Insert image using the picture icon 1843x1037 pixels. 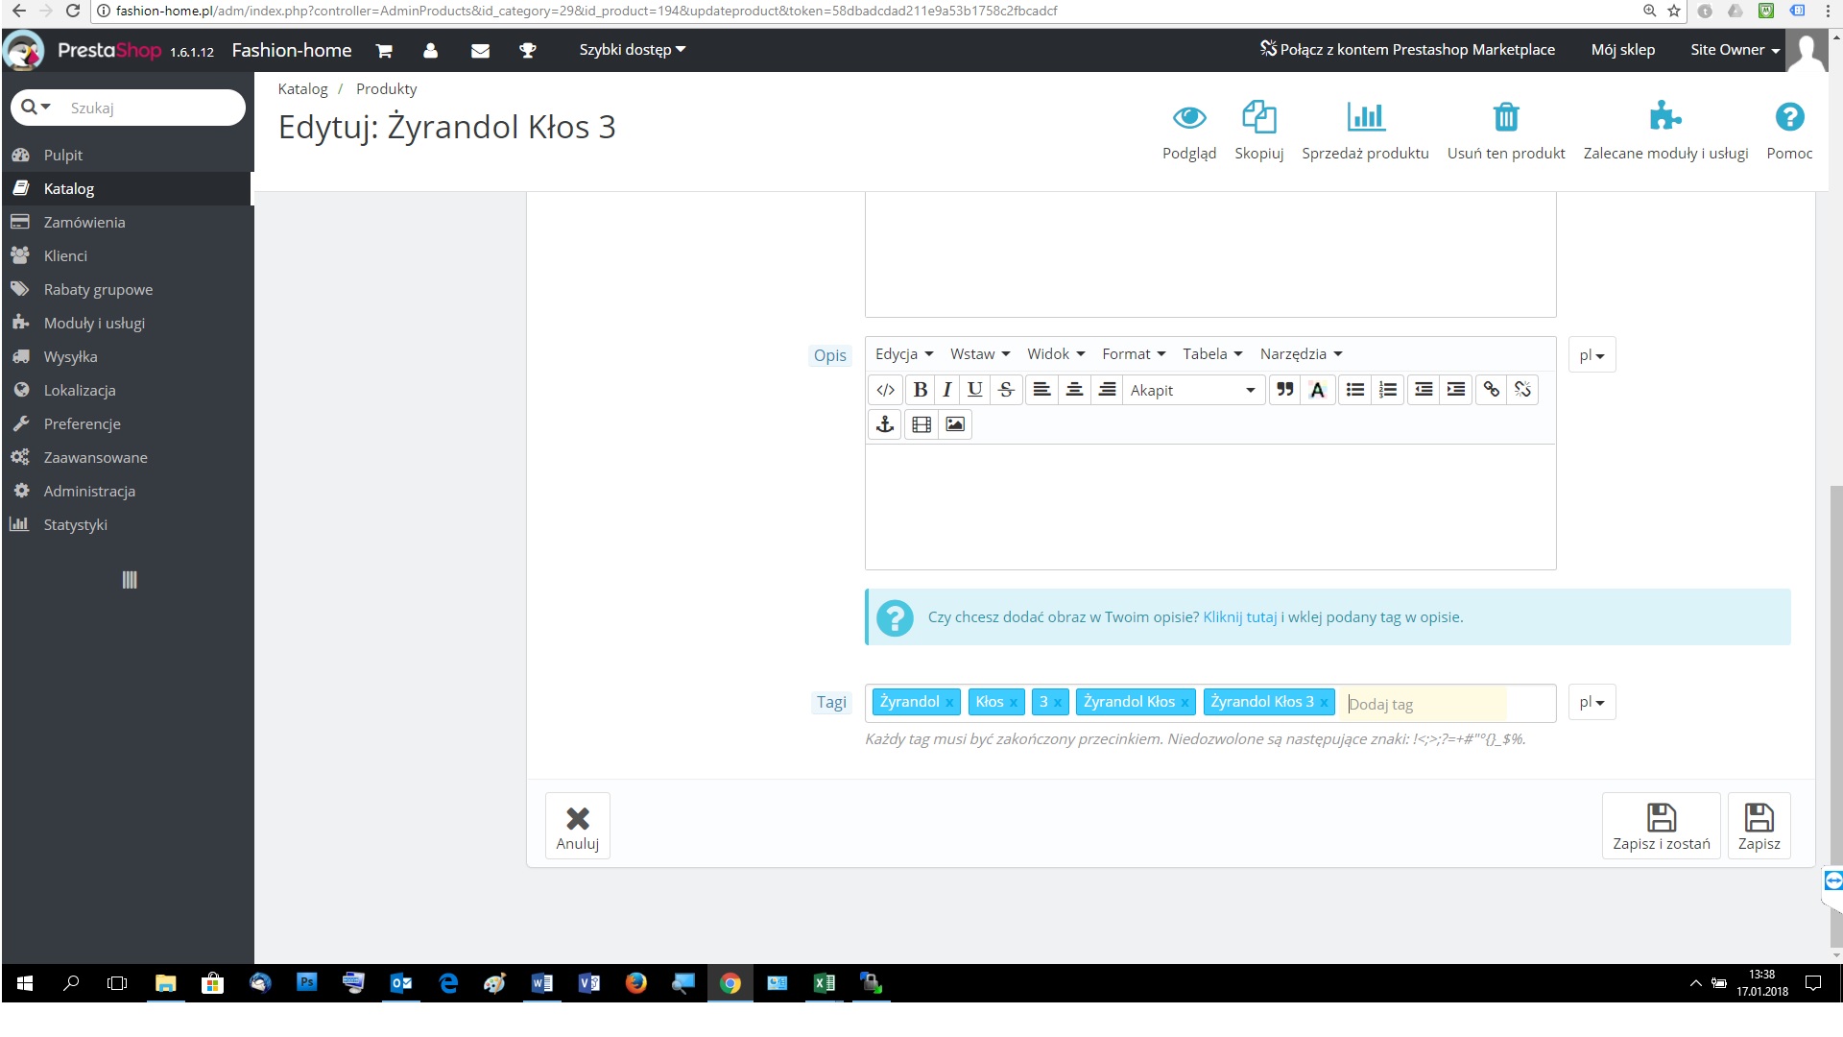(954, 424)
